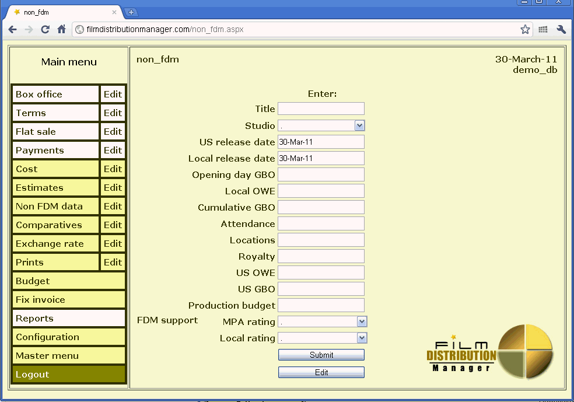Click the Film Distribution Manager logo
The width and height of the screenshot is (574, 402).
pos(490,351)
